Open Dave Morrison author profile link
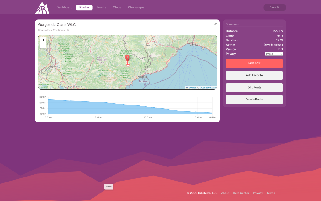The image size is (321, 201). tap(273, 45)
